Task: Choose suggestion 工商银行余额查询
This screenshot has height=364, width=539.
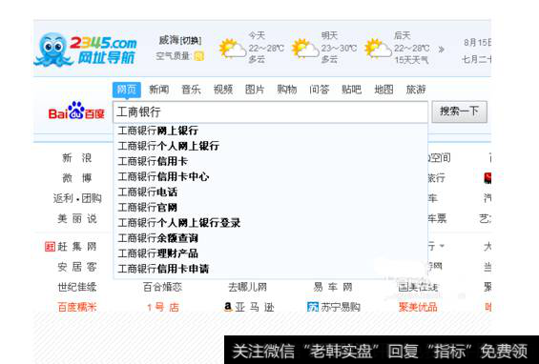Action: pyautogui.click(x=271, y=238)
